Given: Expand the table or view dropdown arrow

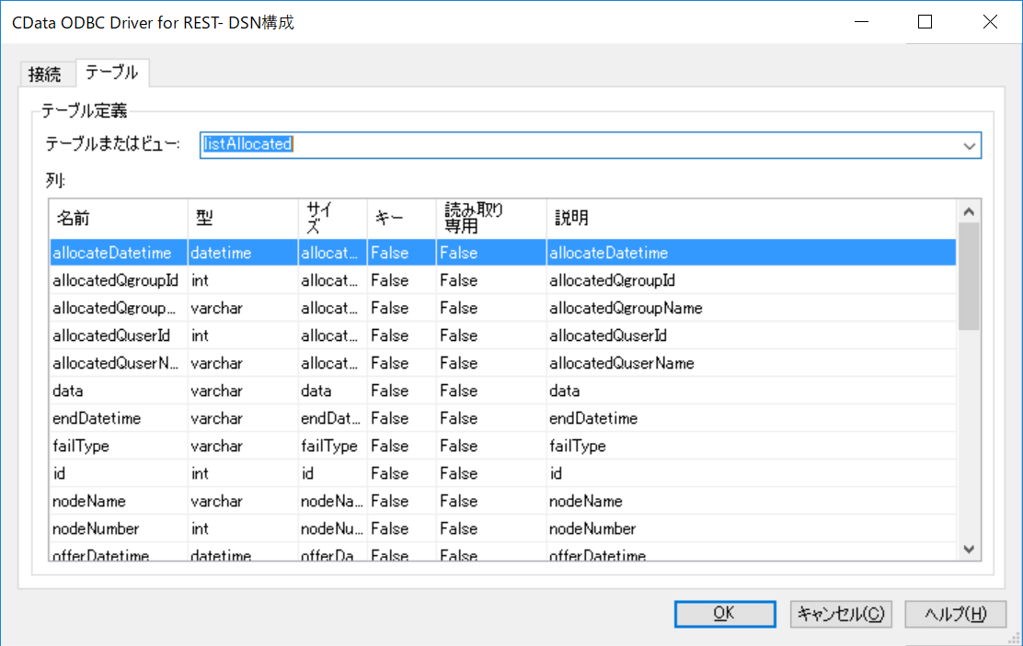Looking at the screenshot, I should click(969, 145).
